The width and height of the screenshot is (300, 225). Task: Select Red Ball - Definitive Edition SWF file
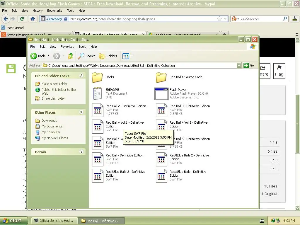[118, 159]
